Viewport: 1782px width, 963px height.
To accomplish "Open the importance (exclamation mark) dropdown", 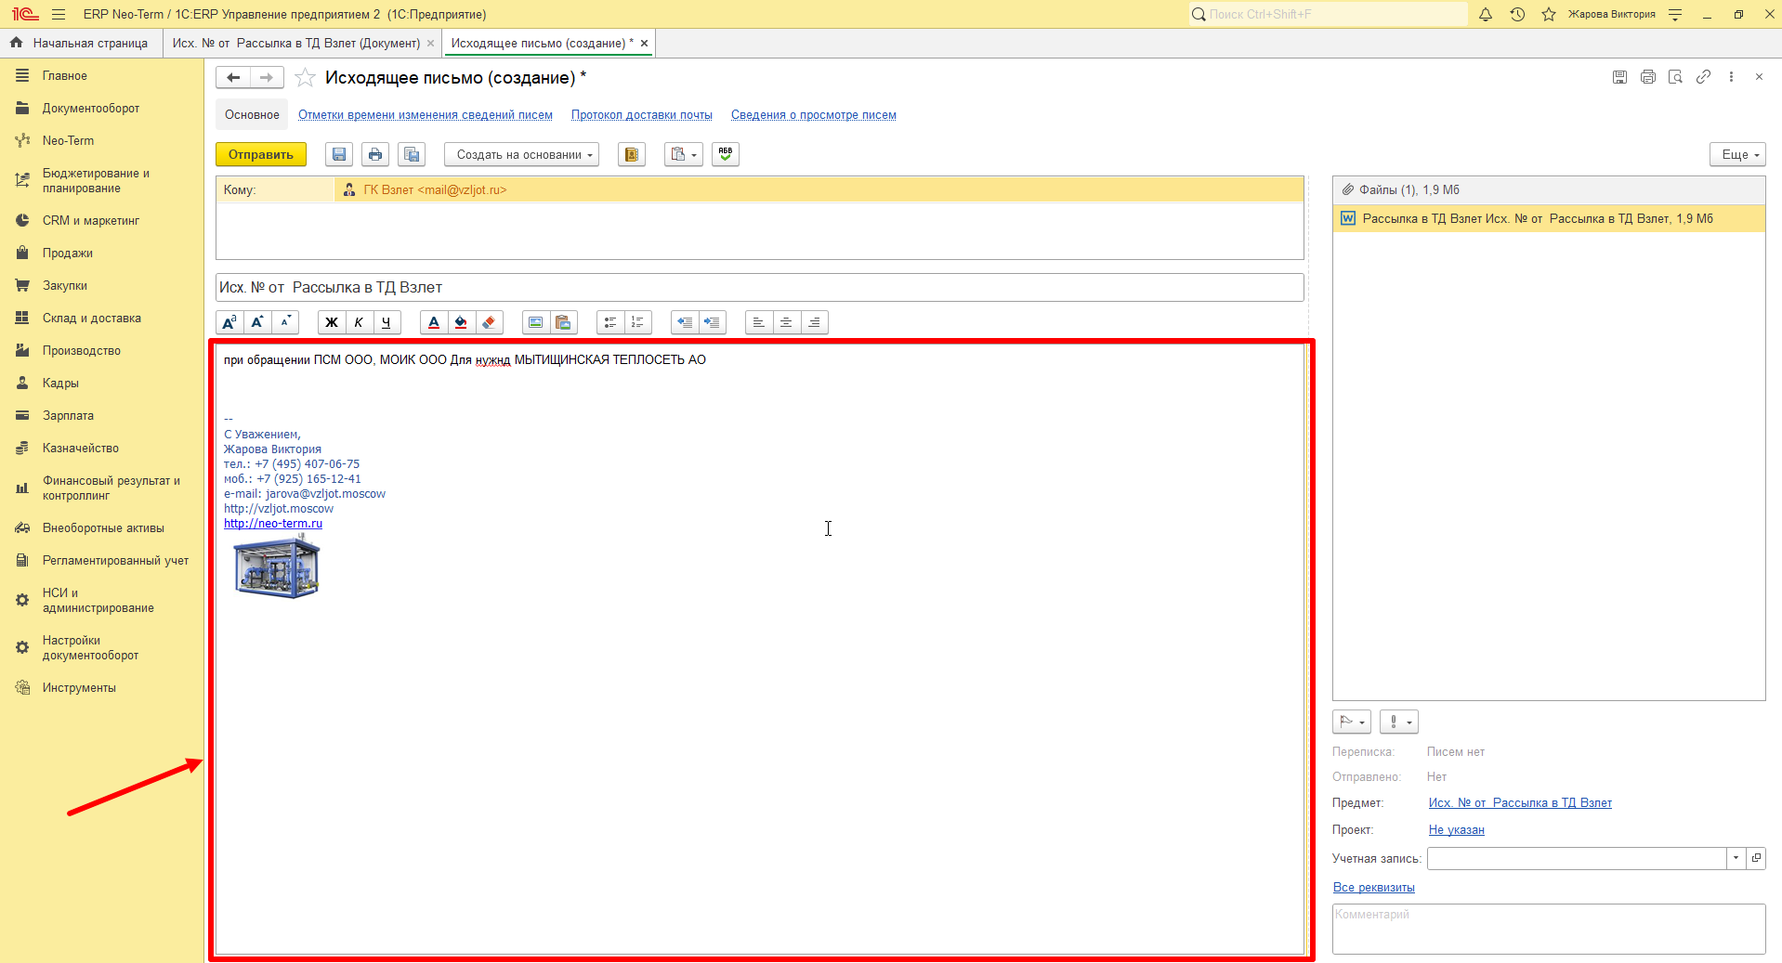I will (x=1399, y=722).
